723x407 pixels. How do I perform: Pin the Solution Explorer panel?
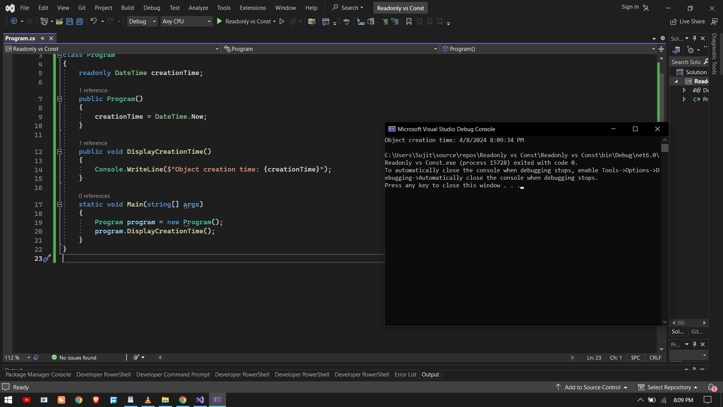point(694,38)
